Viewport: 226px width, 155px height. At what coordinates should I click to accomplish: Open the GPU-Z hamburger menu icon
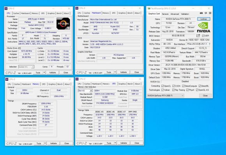tap(210, 13)
